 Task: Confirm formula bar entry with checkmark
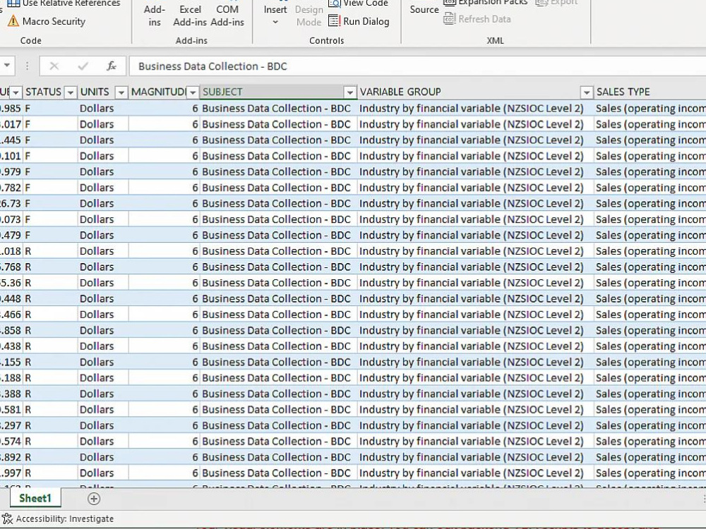(83, 66)
